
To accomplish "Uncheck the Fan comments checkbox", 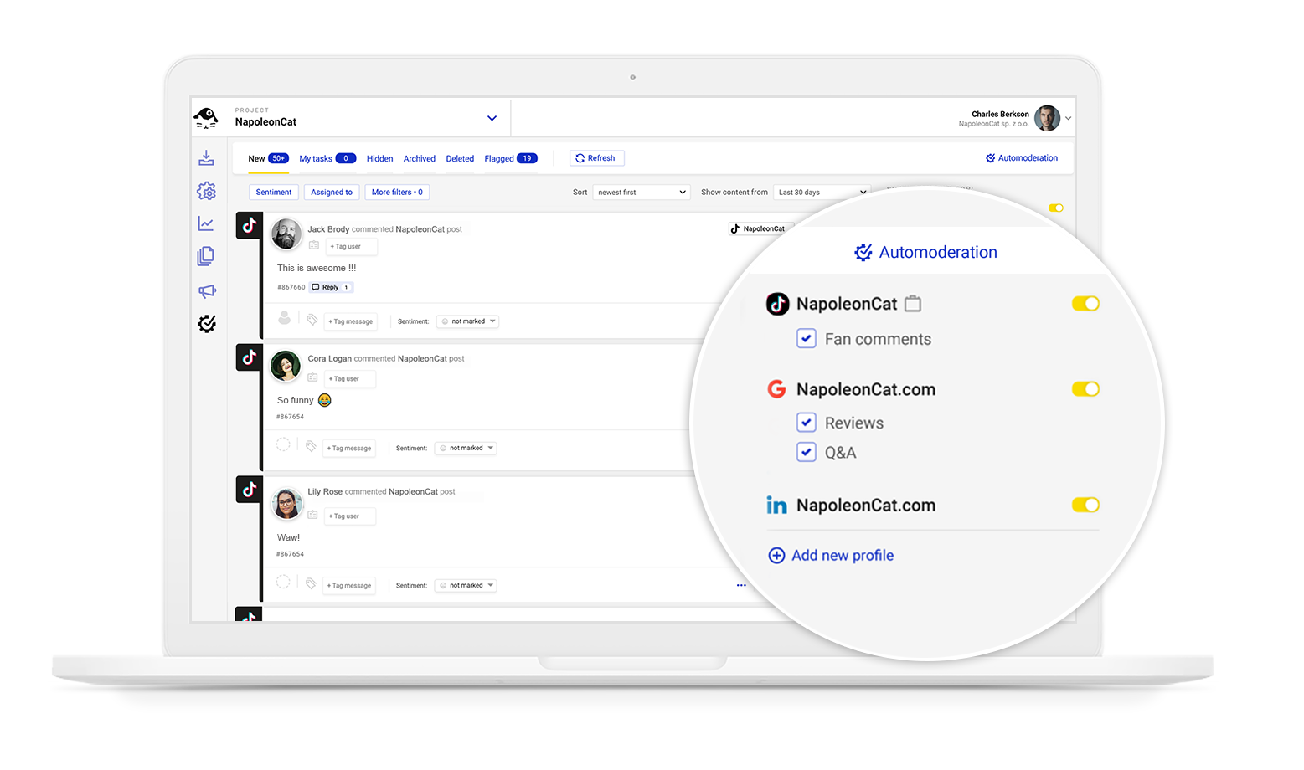I will click(x=807, y=338).
